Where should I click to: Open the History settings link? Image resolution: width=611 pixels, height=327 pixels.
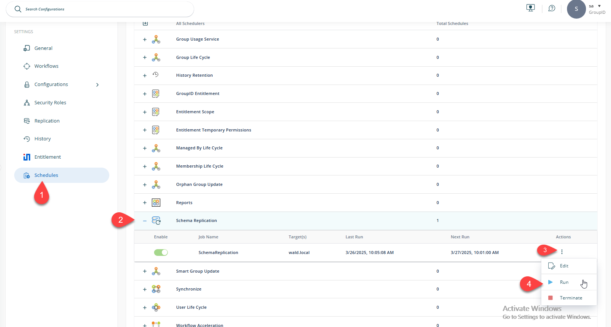coord(43,139)
